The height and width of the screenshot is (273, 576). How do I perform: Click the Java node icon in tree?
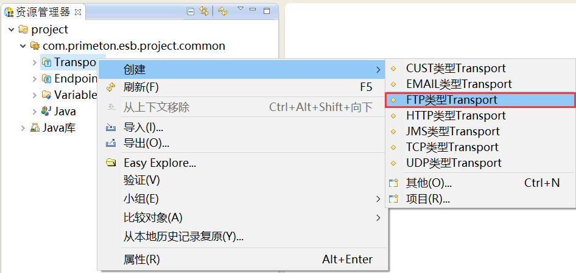click(x=47, y=112)
